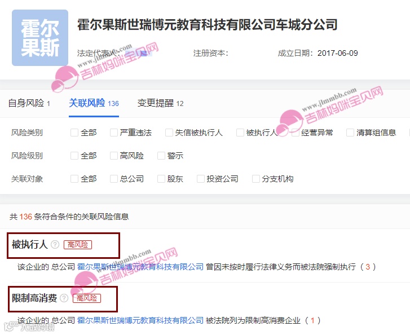Viewport: 410px width, 335px height.
Task: Check 全部 in 关联对象 row
Action: 74,179
